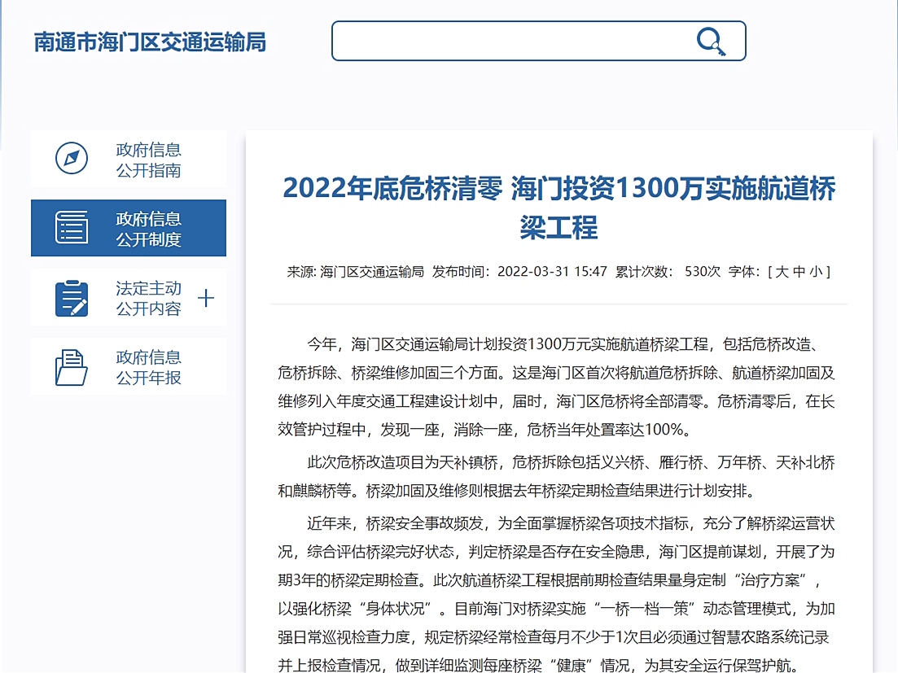Click the magnifier search icon
The height and width of the screenshot is (673, 898).
[711, 42]
